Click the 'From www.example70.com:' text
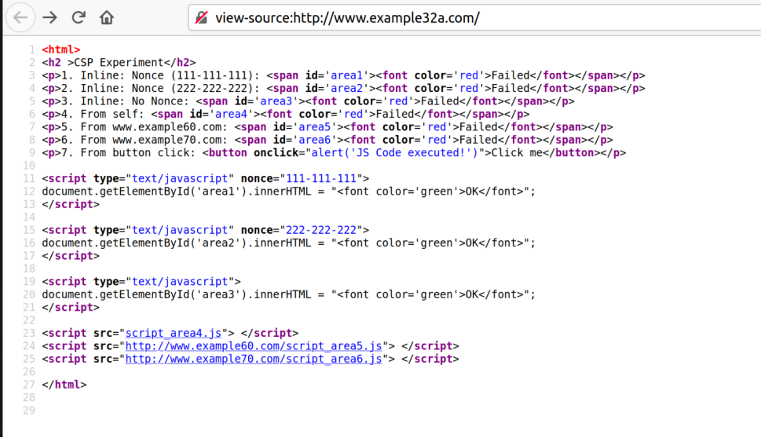761x438 pixels. [x=154, y=140]
